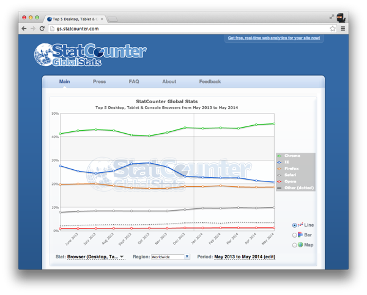The height and width of the screenshot is (295, 367).
Task: Select the Bar chart radio button
Action: pos(294,235)
